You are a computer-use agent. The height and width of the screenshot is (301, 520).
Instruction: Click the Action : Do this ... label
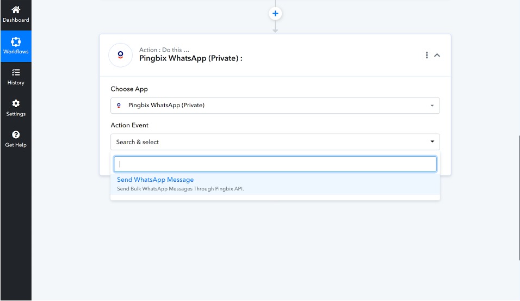pyautogui.click(x=164, y=50)
